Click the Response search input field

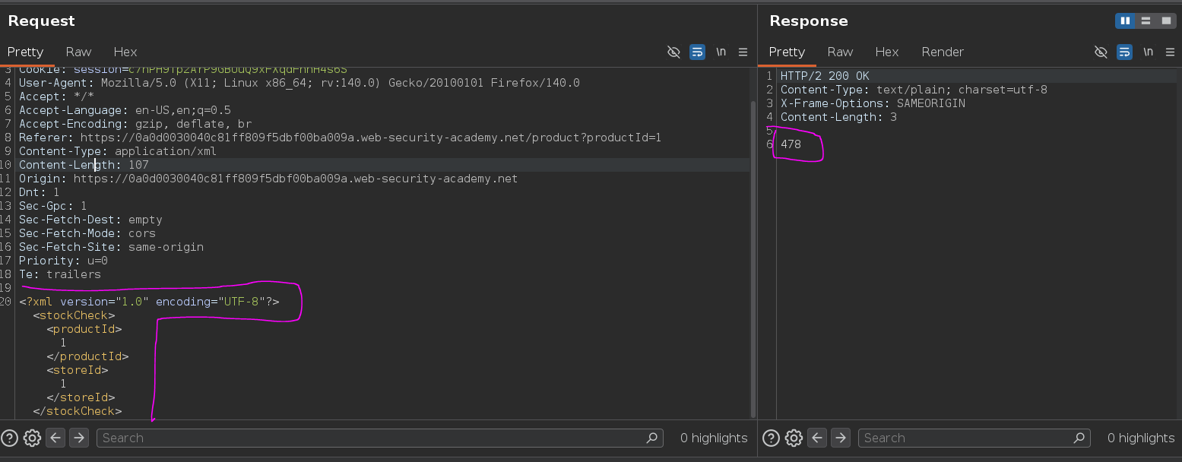tap(974, 438)
